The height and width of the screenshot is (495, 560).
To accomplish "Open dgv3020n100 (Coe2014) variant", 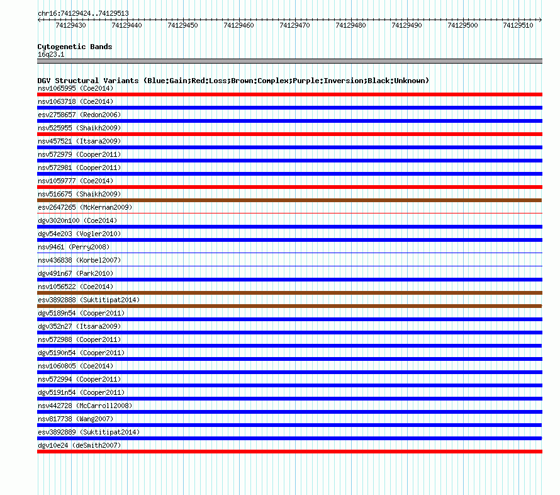I will (77, 220).
